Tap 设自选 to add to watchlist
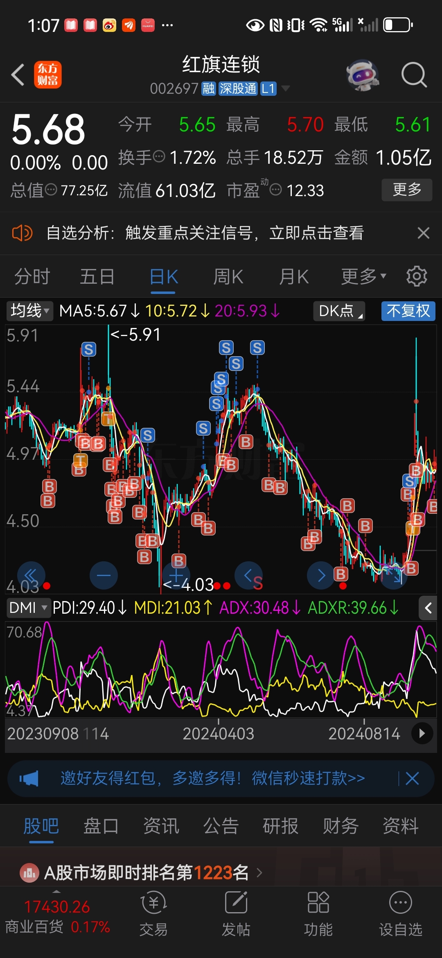This screenshot has width=442, height=958. coord(400,914)
